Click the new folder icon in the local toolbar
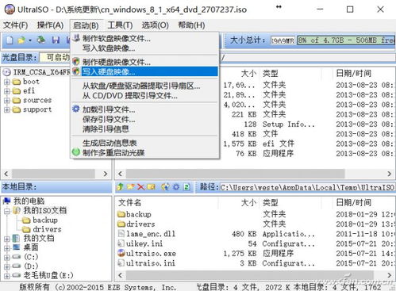The height and width of the screenshot is (291, 396). (x=131, y=187)
